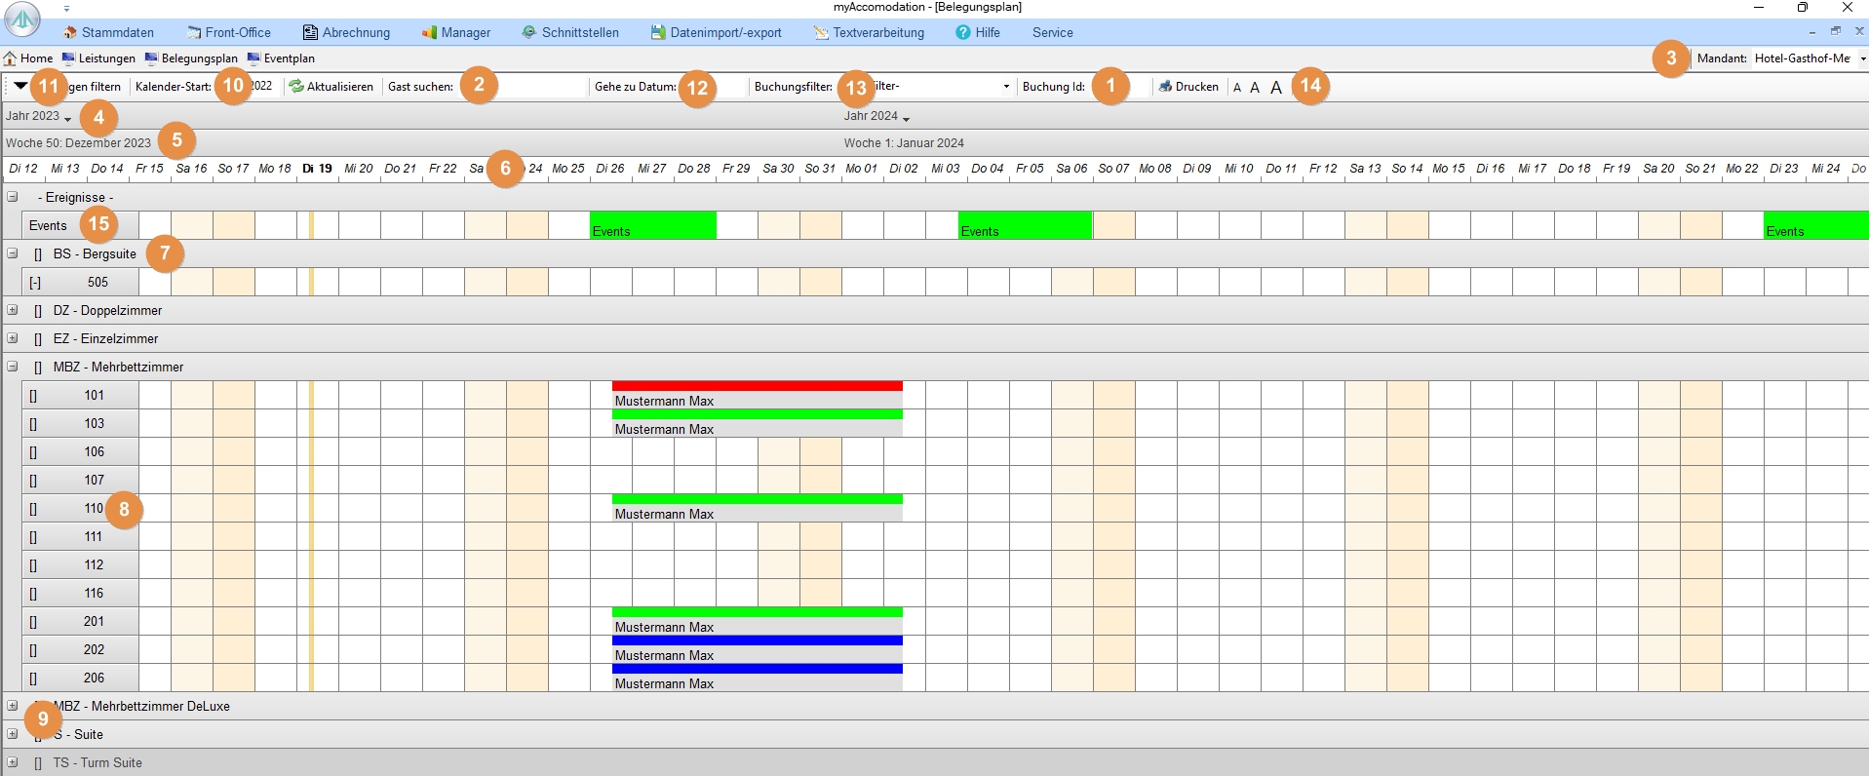
Task: Click the Drucken printer icon
Action: (x=1165, y=87)
